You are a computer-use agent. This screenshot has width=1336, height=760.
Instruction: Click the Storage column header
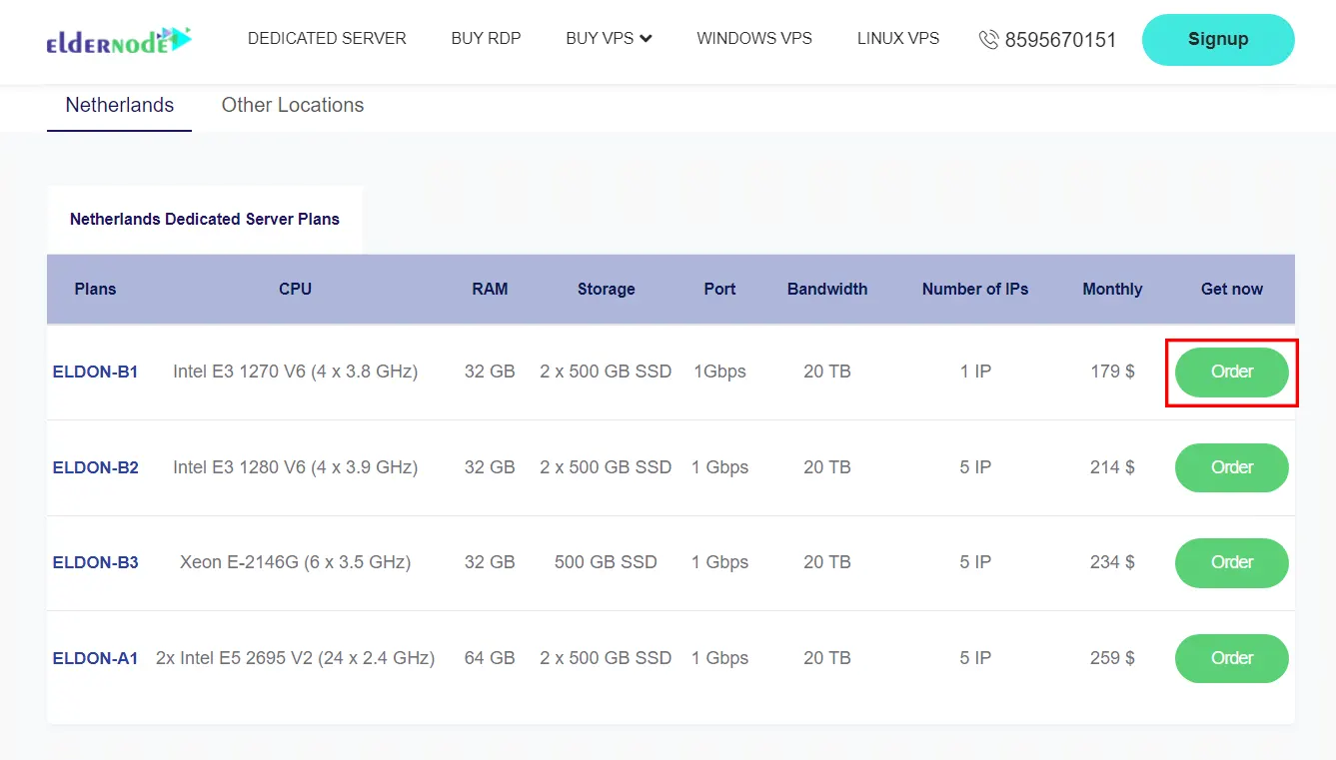tap(606, 289)
